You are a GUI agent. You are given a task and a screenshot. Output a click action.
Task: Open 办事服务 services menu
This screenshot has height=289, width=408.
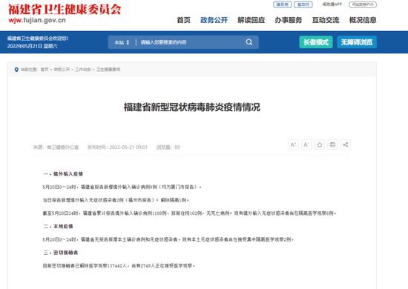coord(289,20)
